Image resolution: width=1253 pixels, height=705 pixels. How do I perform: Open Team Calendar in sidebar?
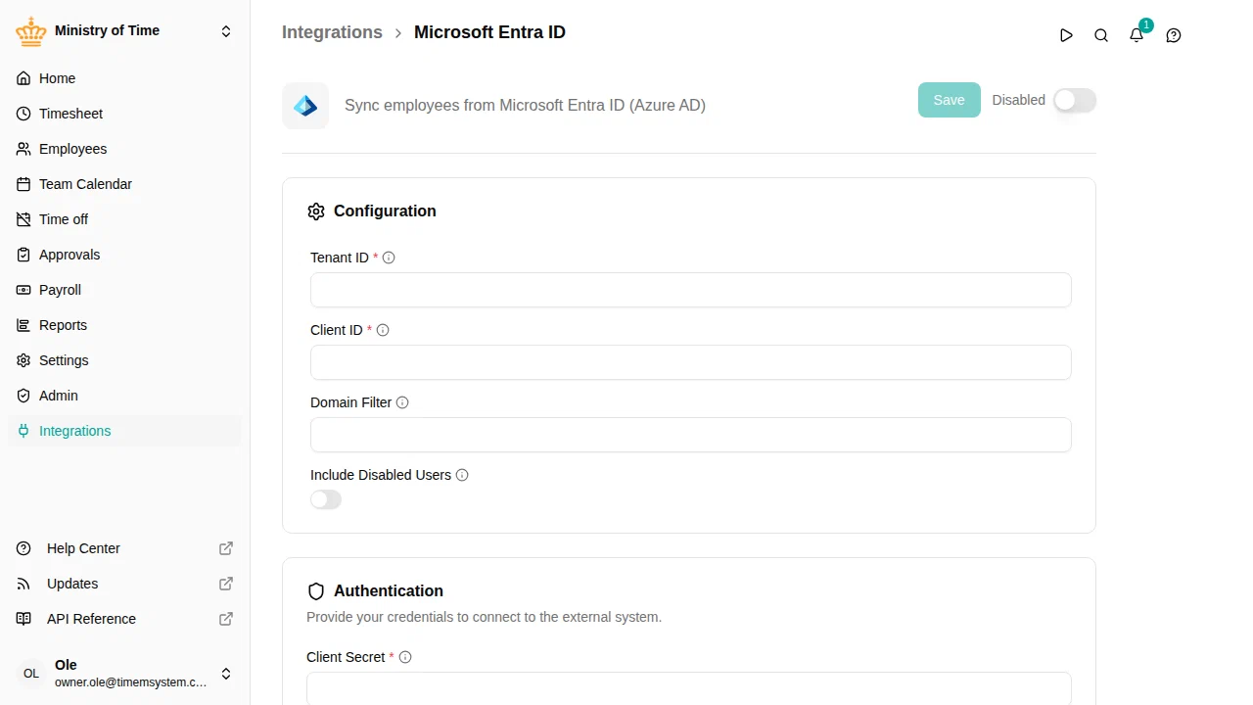pos(124,184)
